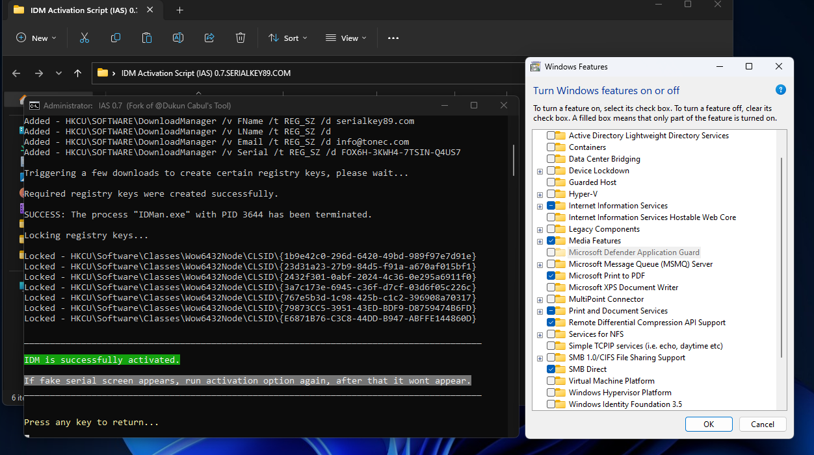814x455 pixels.
Task: Select Microsoft XPS Document Writer row
Action: pyautogui.click(x=624, y=288)
